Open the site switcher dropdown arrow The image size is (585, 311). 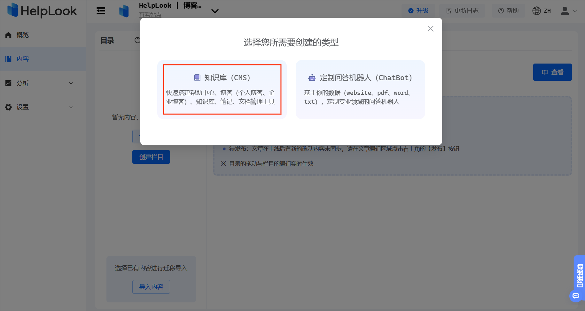click(215, 11)
